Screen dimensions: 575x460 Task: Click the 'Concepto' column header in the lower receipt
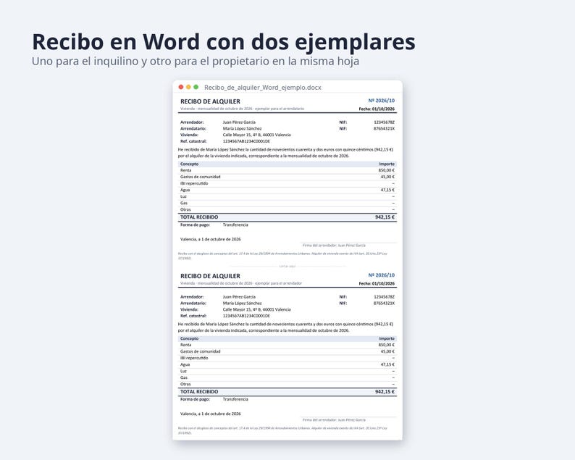[189, 338]
